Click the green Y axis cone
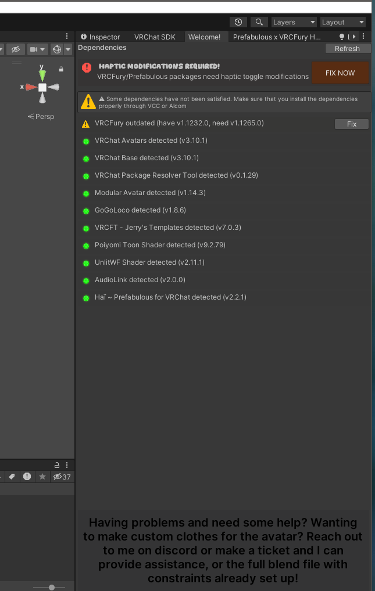Screen dimensions: 375x591 coord(42,75)
